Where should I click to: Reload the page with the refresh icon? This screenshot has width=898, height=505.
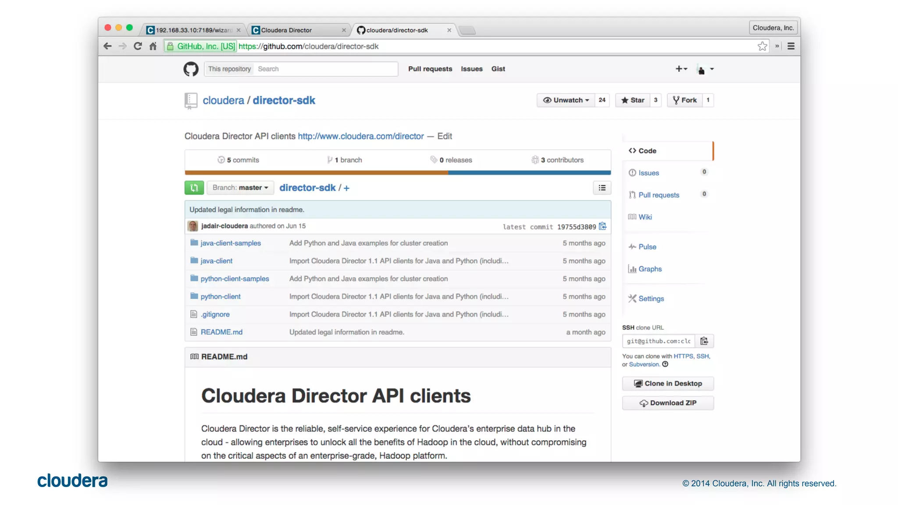pyautogui.click(x=138, y=46)
